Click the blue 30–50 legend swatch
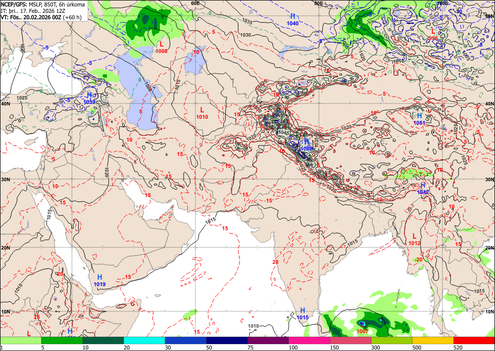Image resolution: width=495 pixels, height=351 pixels. 186,340
